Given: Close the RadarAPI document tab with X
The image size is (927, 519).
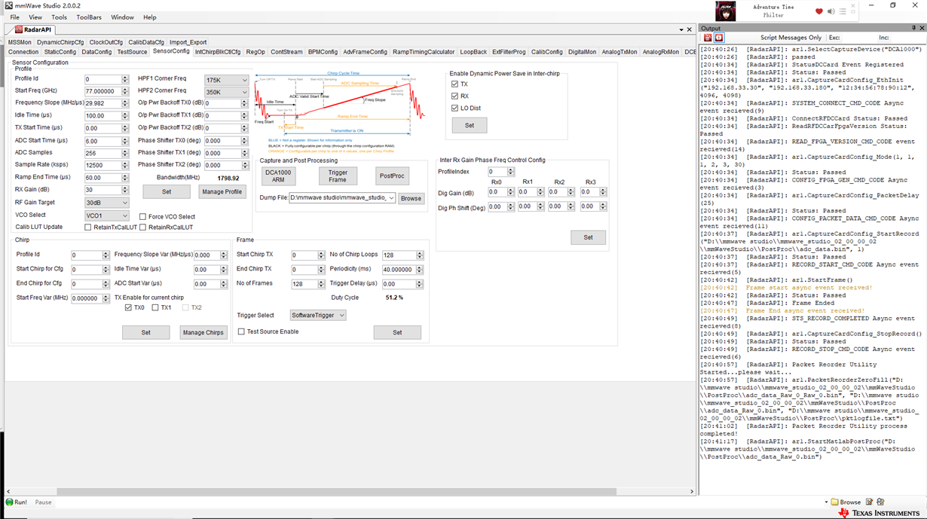Looking at the screenshot, I should (690, 29).
